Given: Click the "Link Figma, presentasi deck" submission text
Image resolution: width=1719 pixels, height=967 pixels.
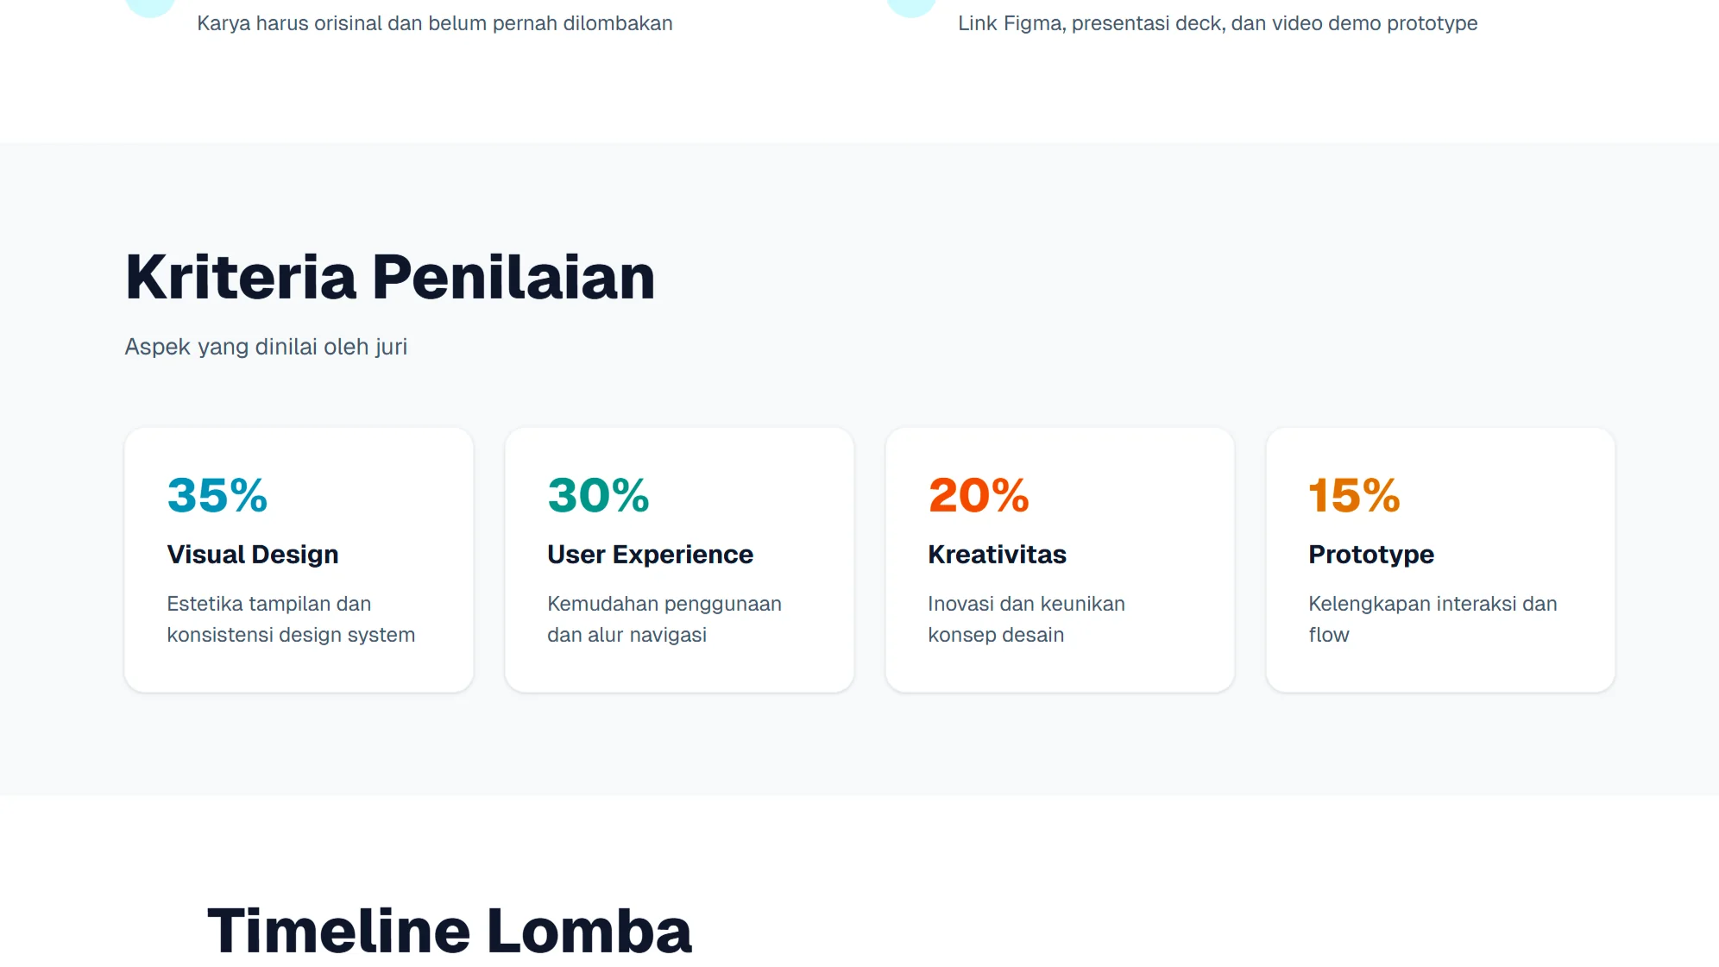Looking at the screenshot, I should point(1217,23).
